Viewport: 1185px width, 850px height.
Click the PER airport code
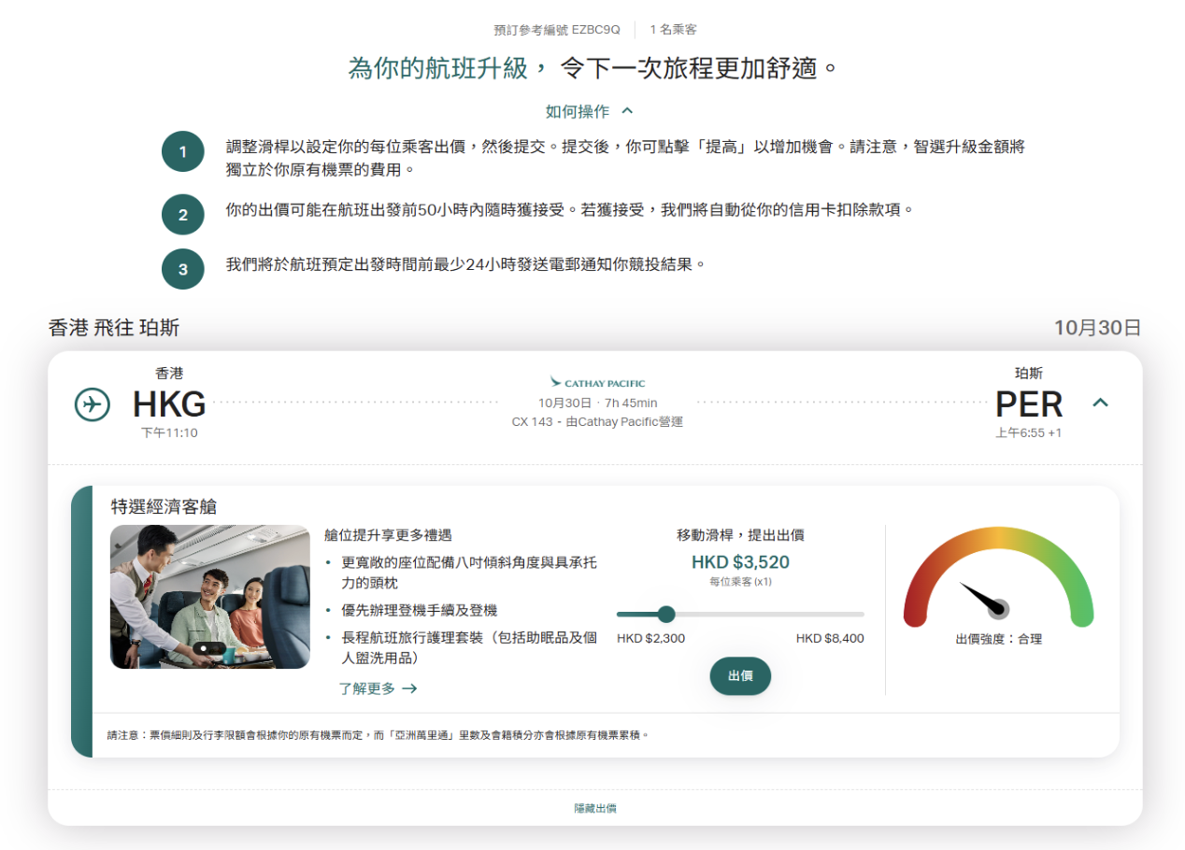(1029, 404)
